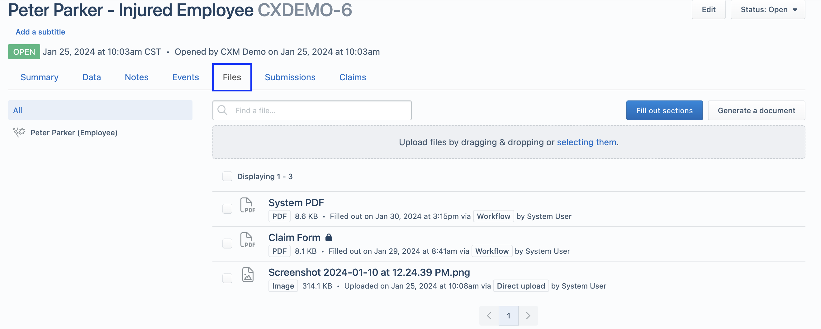Click the selecting them upload link
Viewport: 821px width, 329px height.
click(587, 142)
